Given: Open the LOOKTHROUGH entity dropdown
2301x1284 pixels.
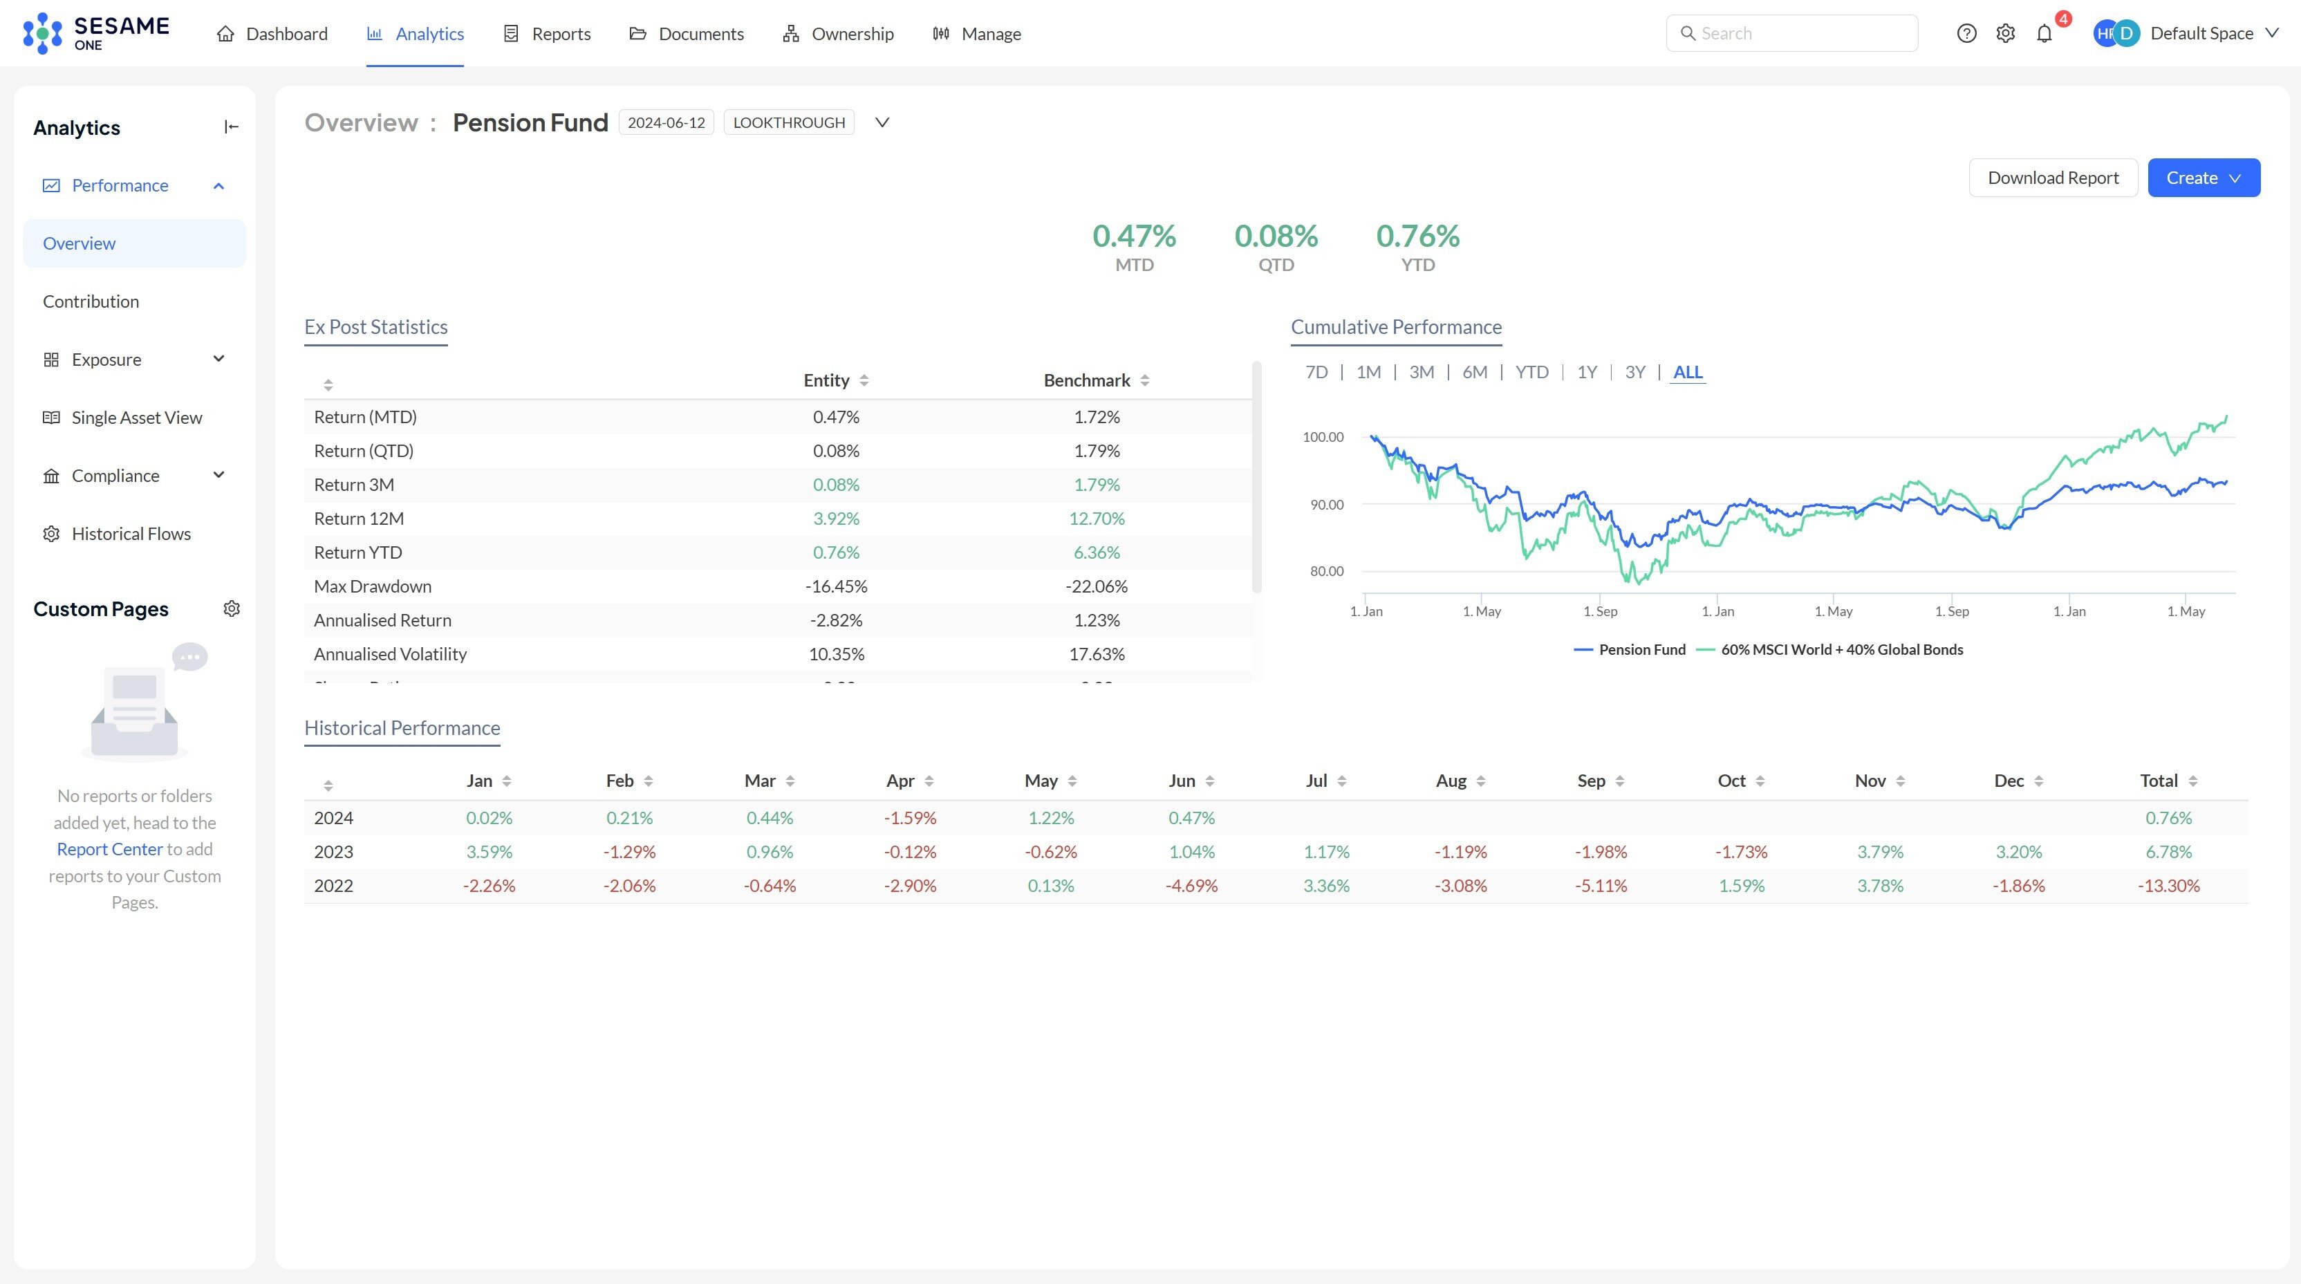Looking at the screenshot, I should pyautogui.click(x=882, y=122).
